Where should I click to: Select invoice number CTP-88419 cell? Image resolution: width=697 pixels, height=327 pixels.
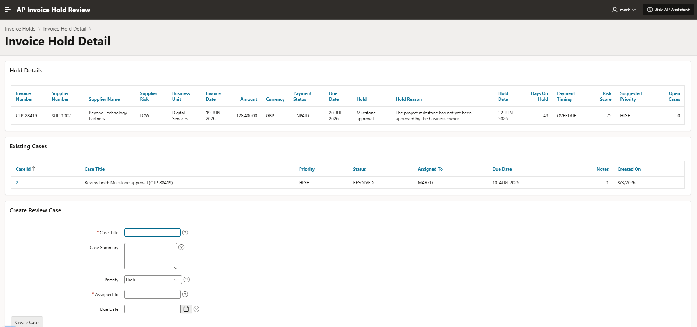click(x=26, y=116)
